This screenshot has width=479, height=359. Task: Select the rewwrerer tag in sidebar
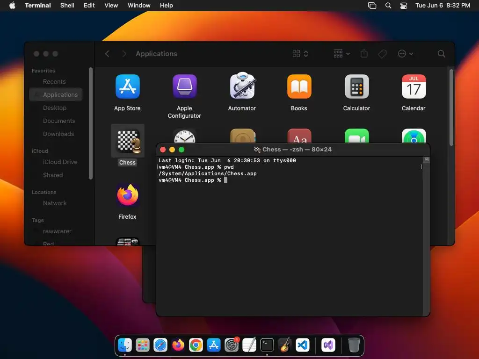(x=57, y=231)
